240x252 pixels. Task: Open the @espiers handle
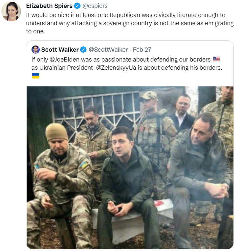tap(95, 6)
